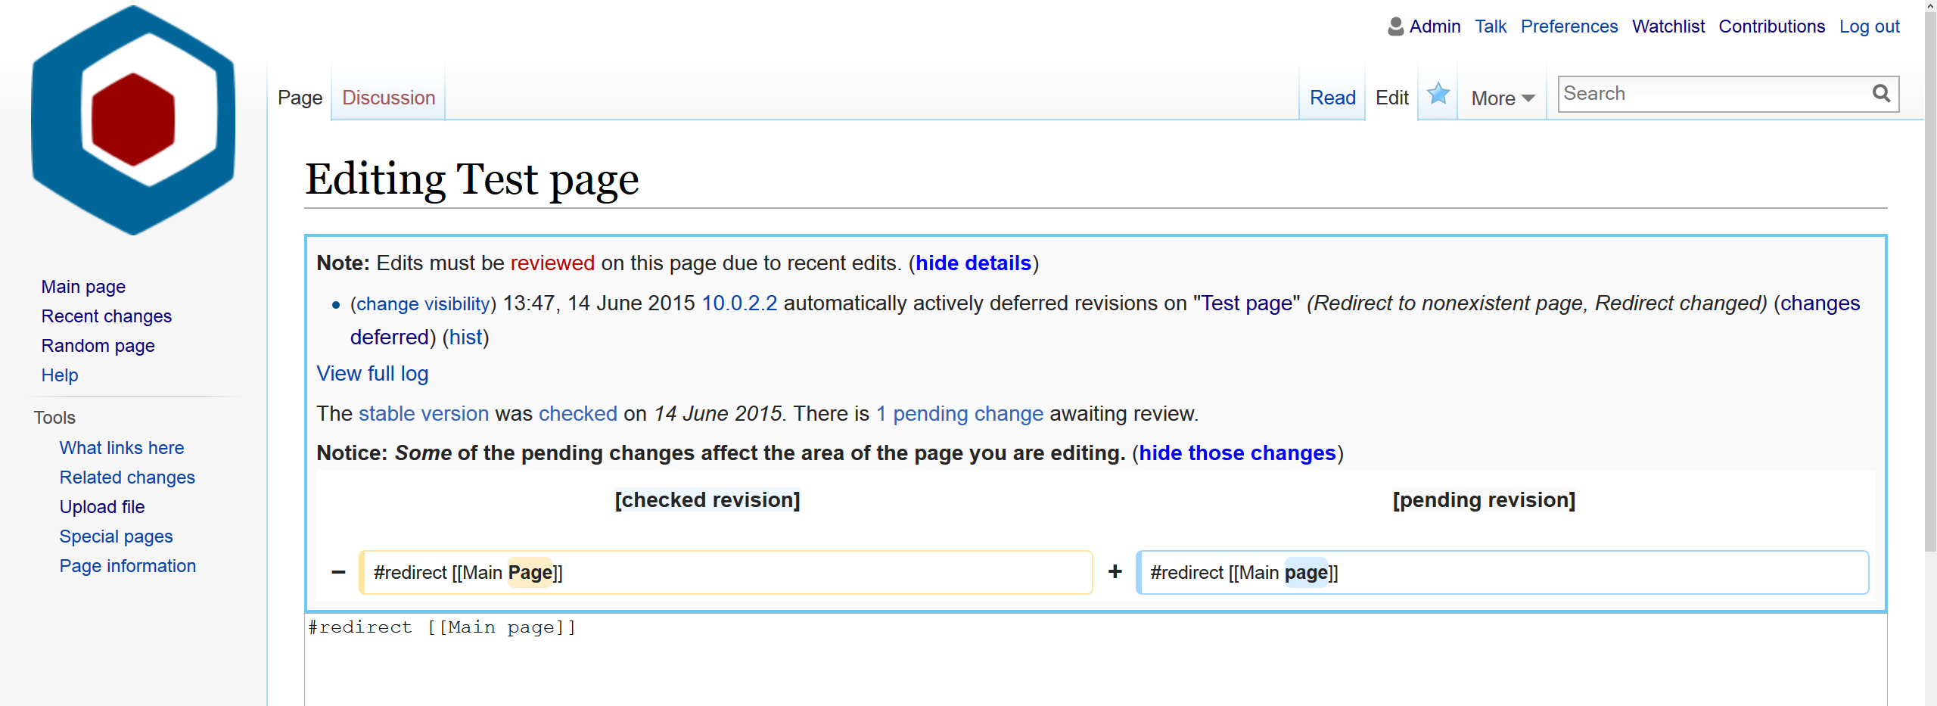This screenshot has height=706, width=1937.
Task: Click the Admin user icon
Action: [x=1395, y=26]
